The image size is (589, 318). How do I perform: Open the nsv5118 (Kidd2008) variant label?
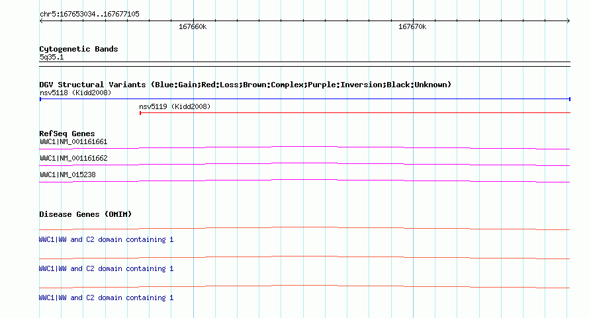pos(75,93)
